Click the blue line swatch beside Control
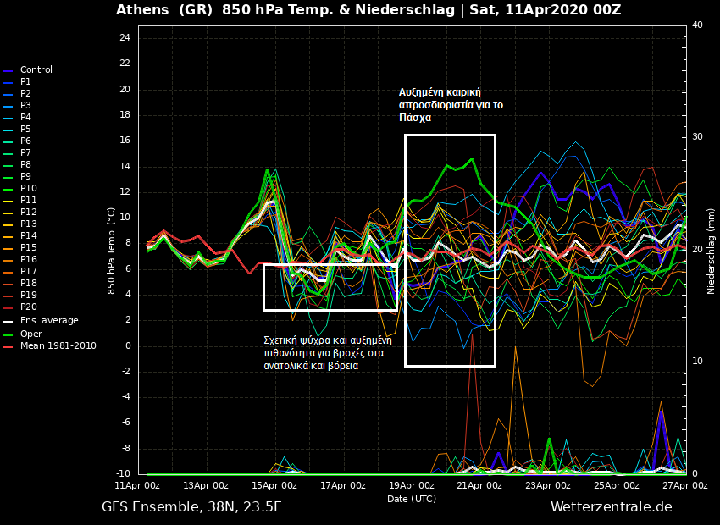Image resolution: width=720 pixels, height=525 pixels. click(8, 70)
